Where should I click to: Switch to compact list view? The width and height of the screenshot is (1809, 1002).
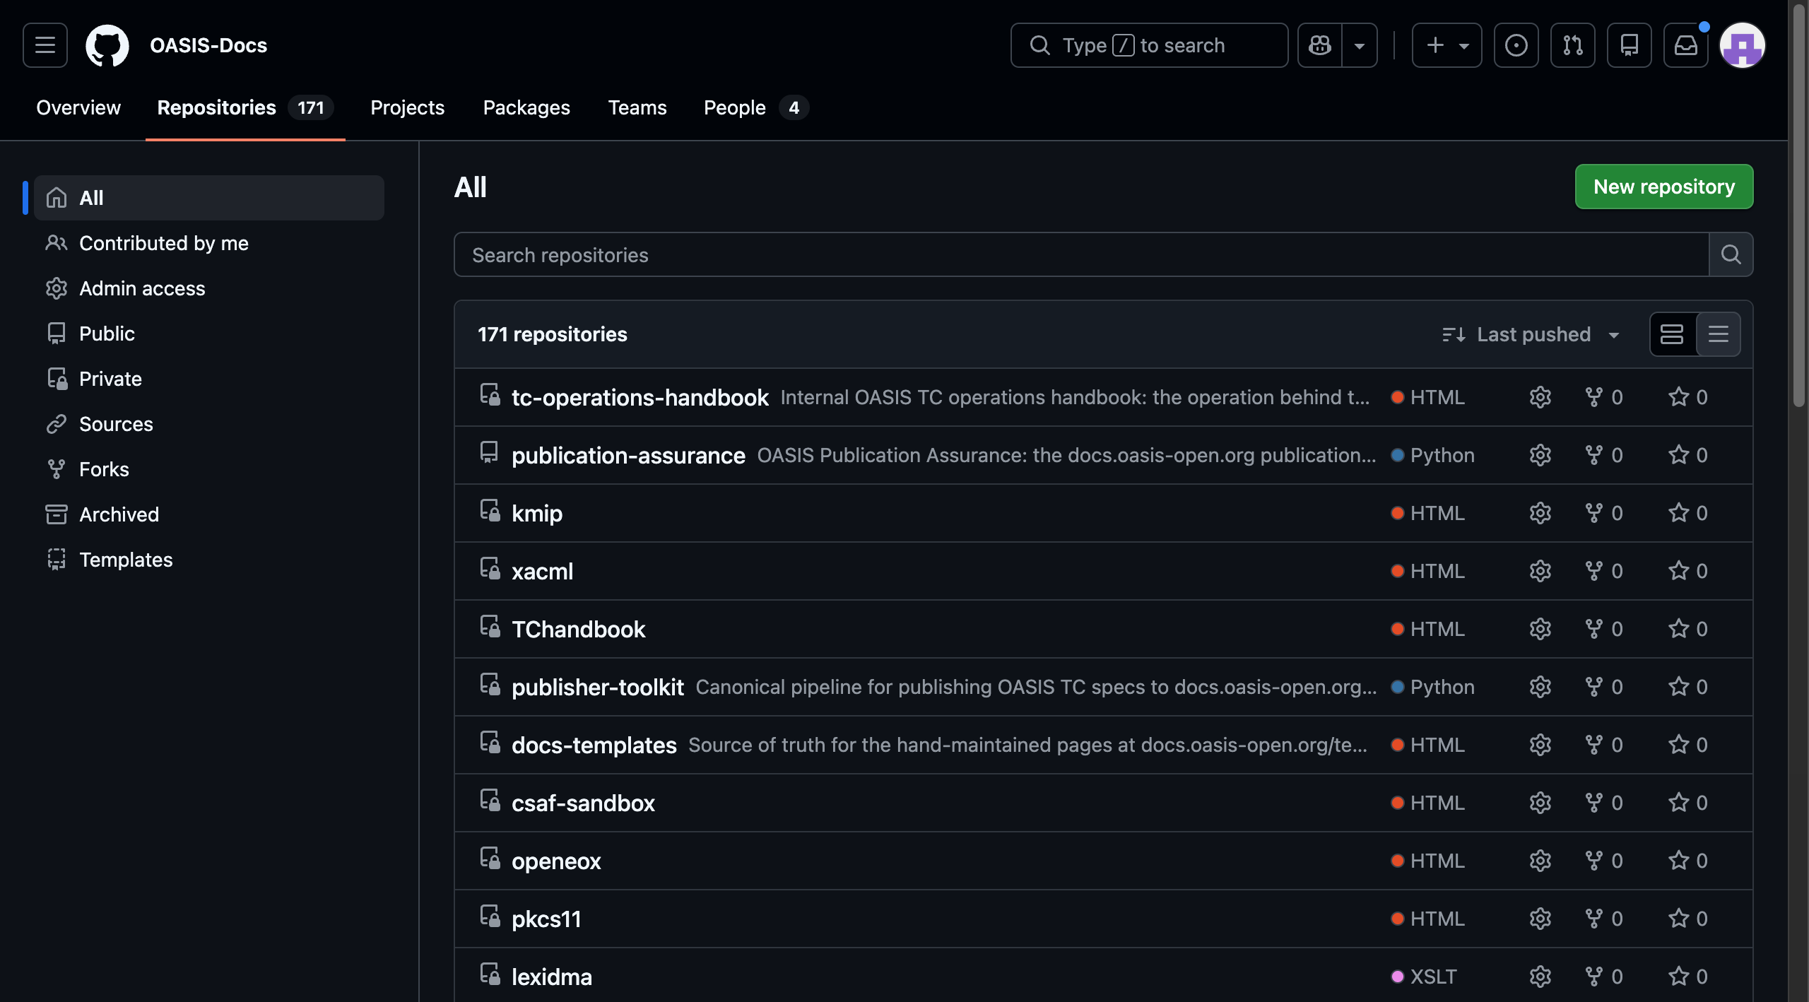point(1718,334)
